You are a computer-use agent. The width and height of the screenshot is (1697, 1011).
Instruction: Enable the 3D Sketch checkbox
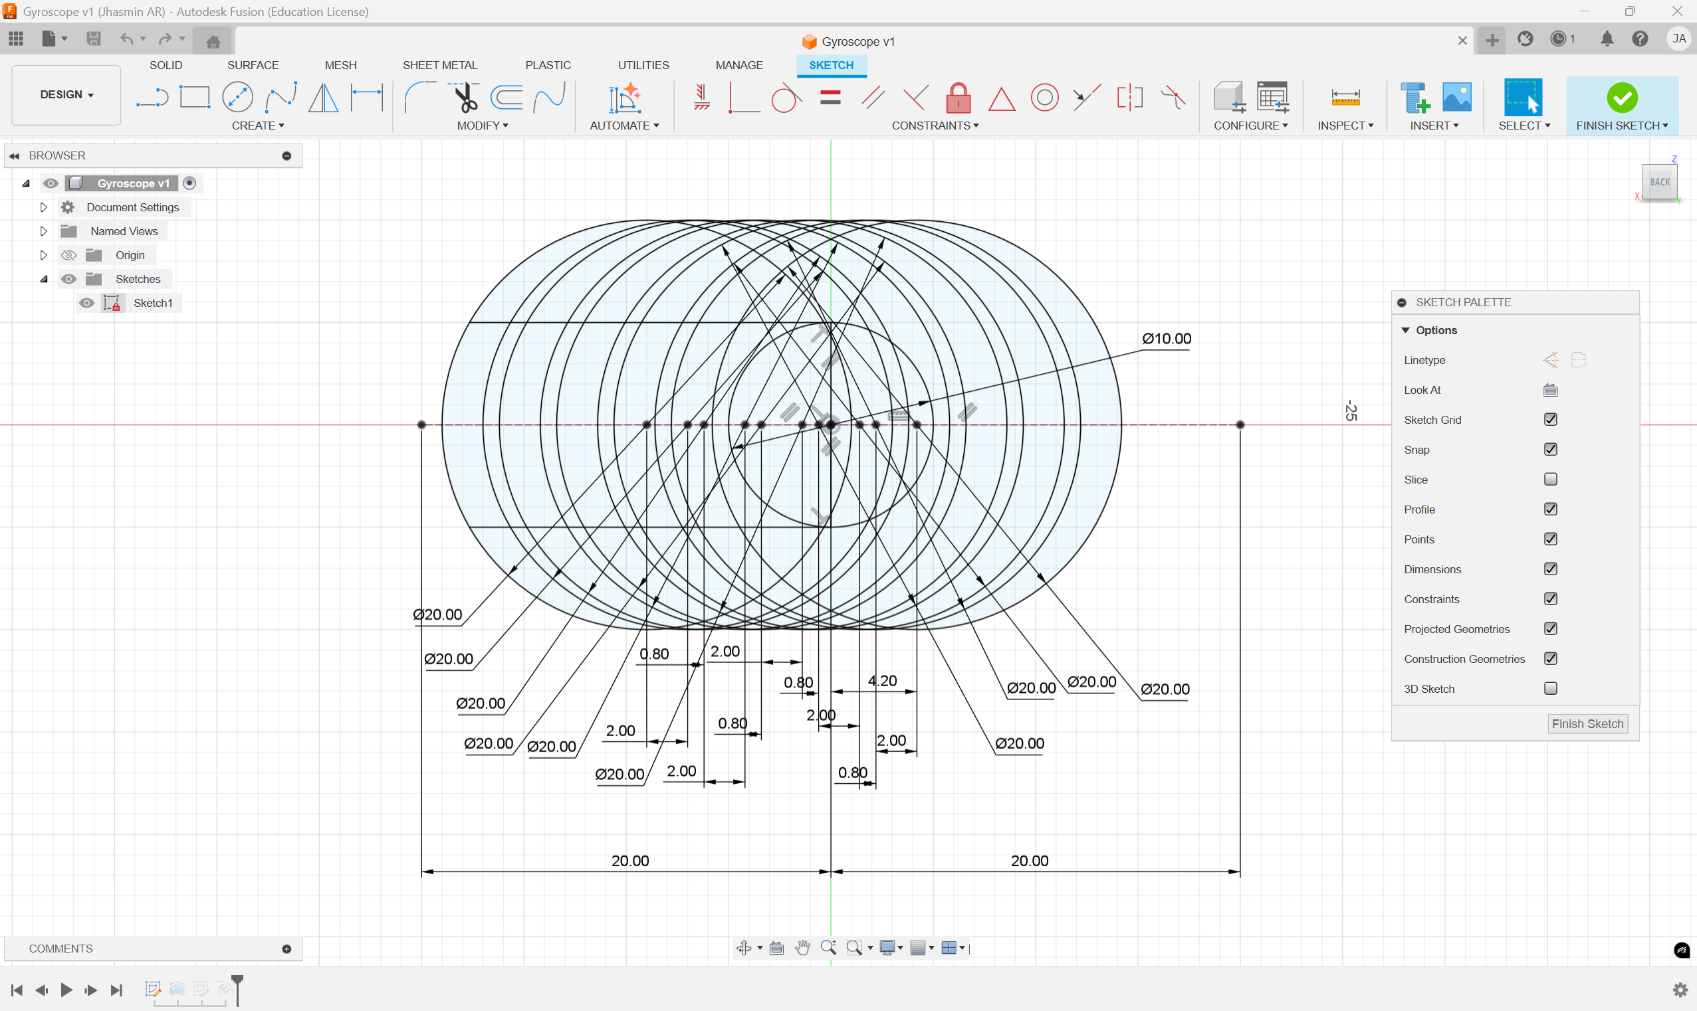pos(1551,688)
